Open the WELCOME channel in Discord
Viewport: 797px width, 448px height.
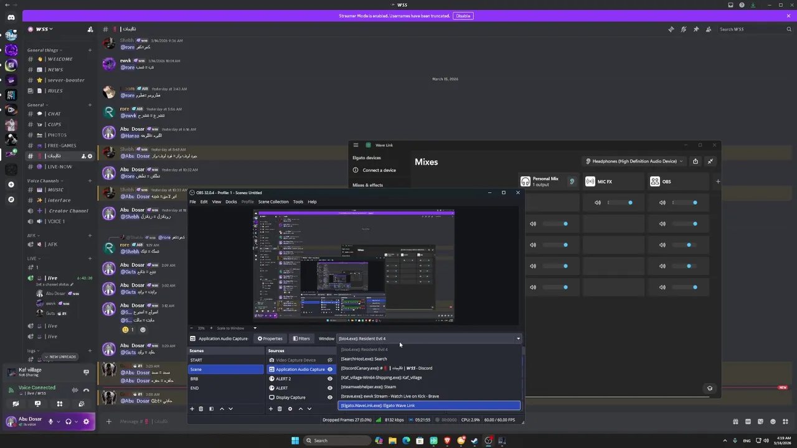coord(60,59)
